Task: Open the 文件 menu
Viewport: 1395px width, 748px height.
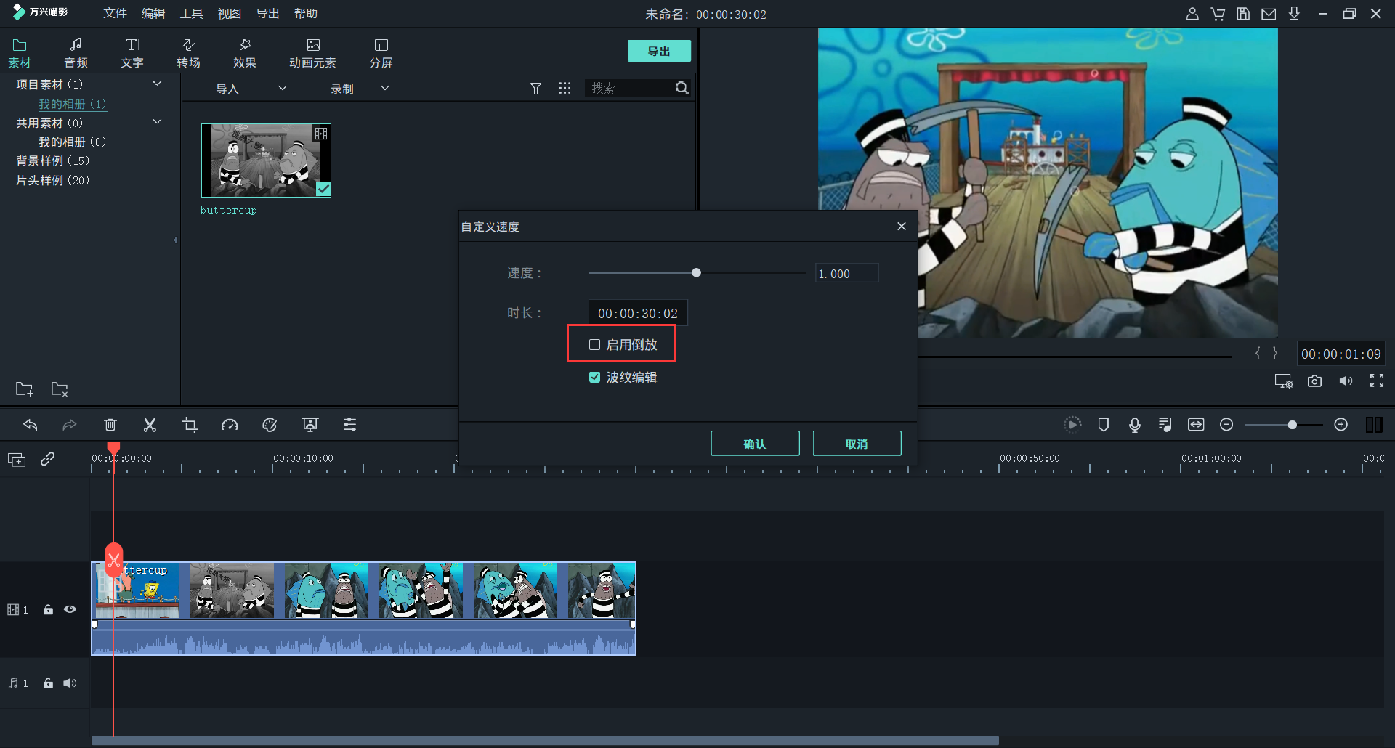Action: [115, 14]
